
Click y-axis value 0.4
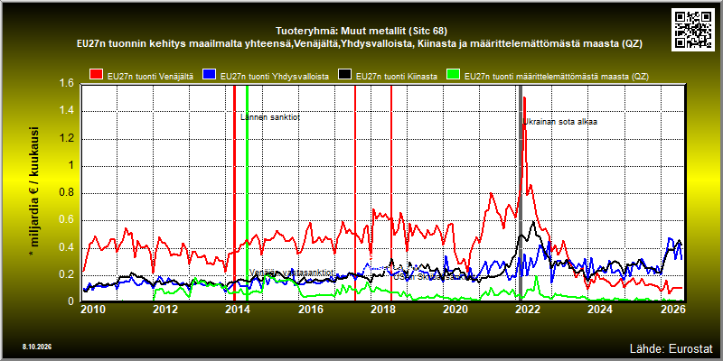(66, 247)
